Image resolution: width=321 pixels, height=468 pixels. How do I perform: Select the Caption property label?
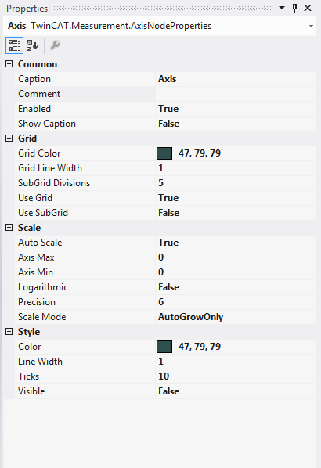click(x=34, y=79)
